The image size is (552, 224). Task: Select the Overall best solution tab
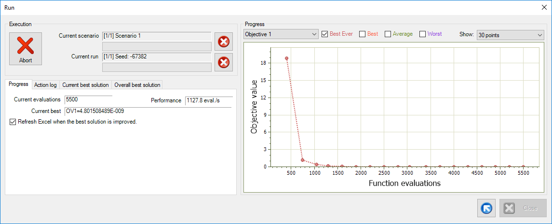click(x=137, y=85)
